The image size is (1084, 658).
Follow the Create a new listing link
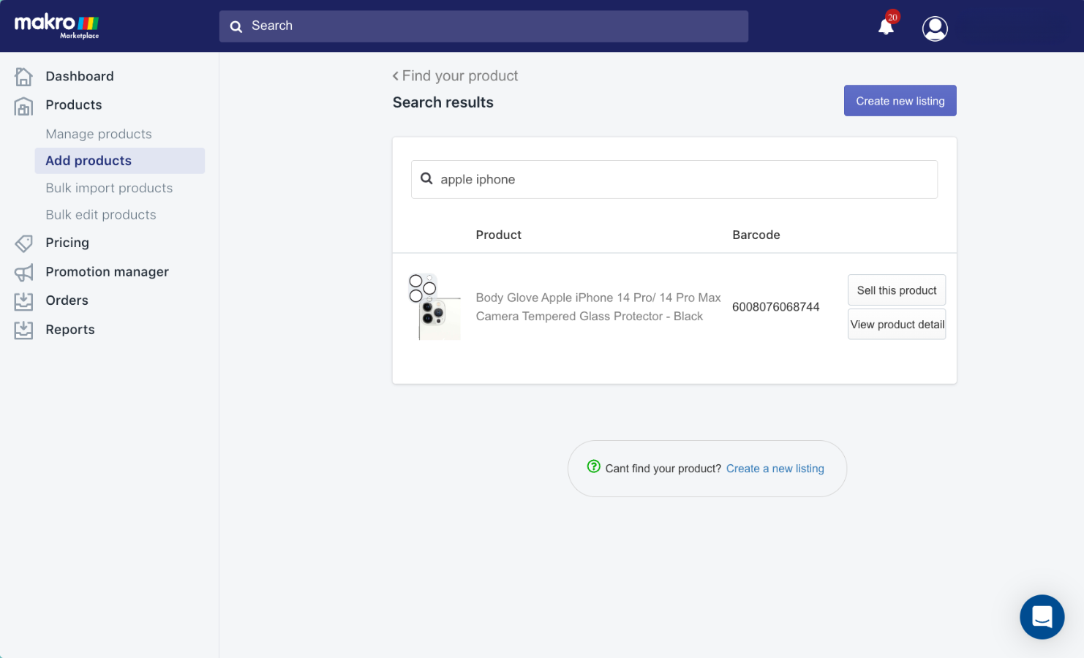[x=775, y=469]
